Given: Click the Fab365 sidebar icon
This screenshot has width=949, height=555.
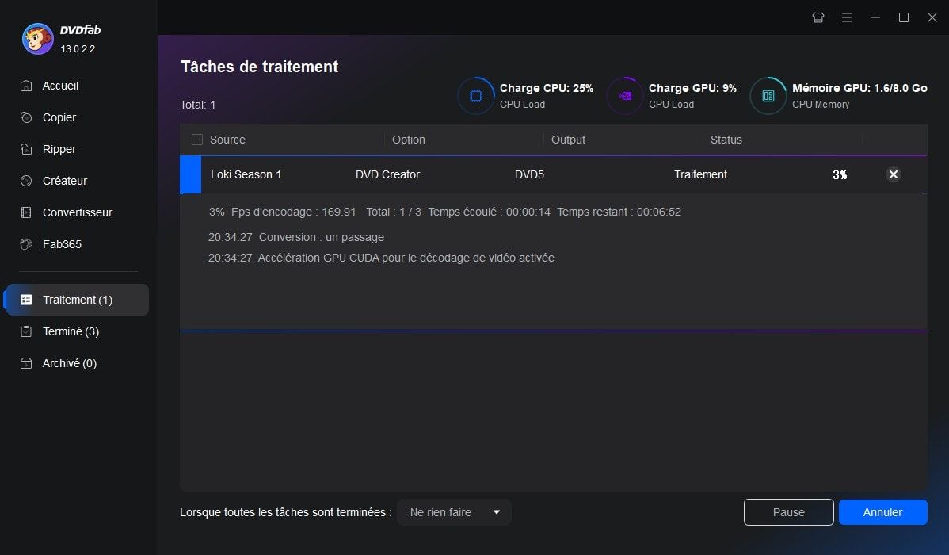Looking at the screenshot, I should click(26, 244).
